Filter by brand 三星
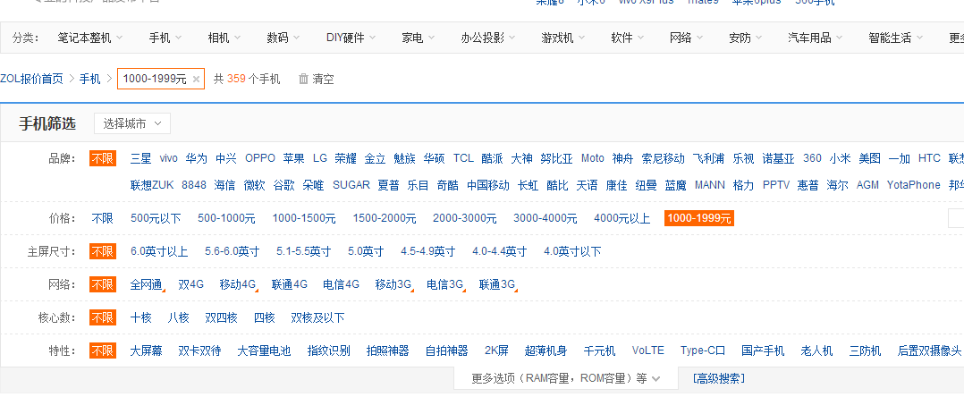 pyautogui.click(x=140, y=158)
